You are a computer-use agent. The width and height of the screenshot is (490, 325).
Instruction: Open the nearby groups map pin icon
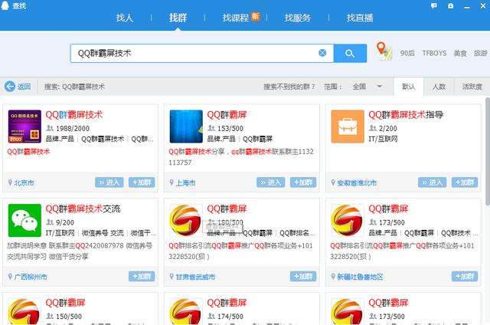(x=384, y=51)
